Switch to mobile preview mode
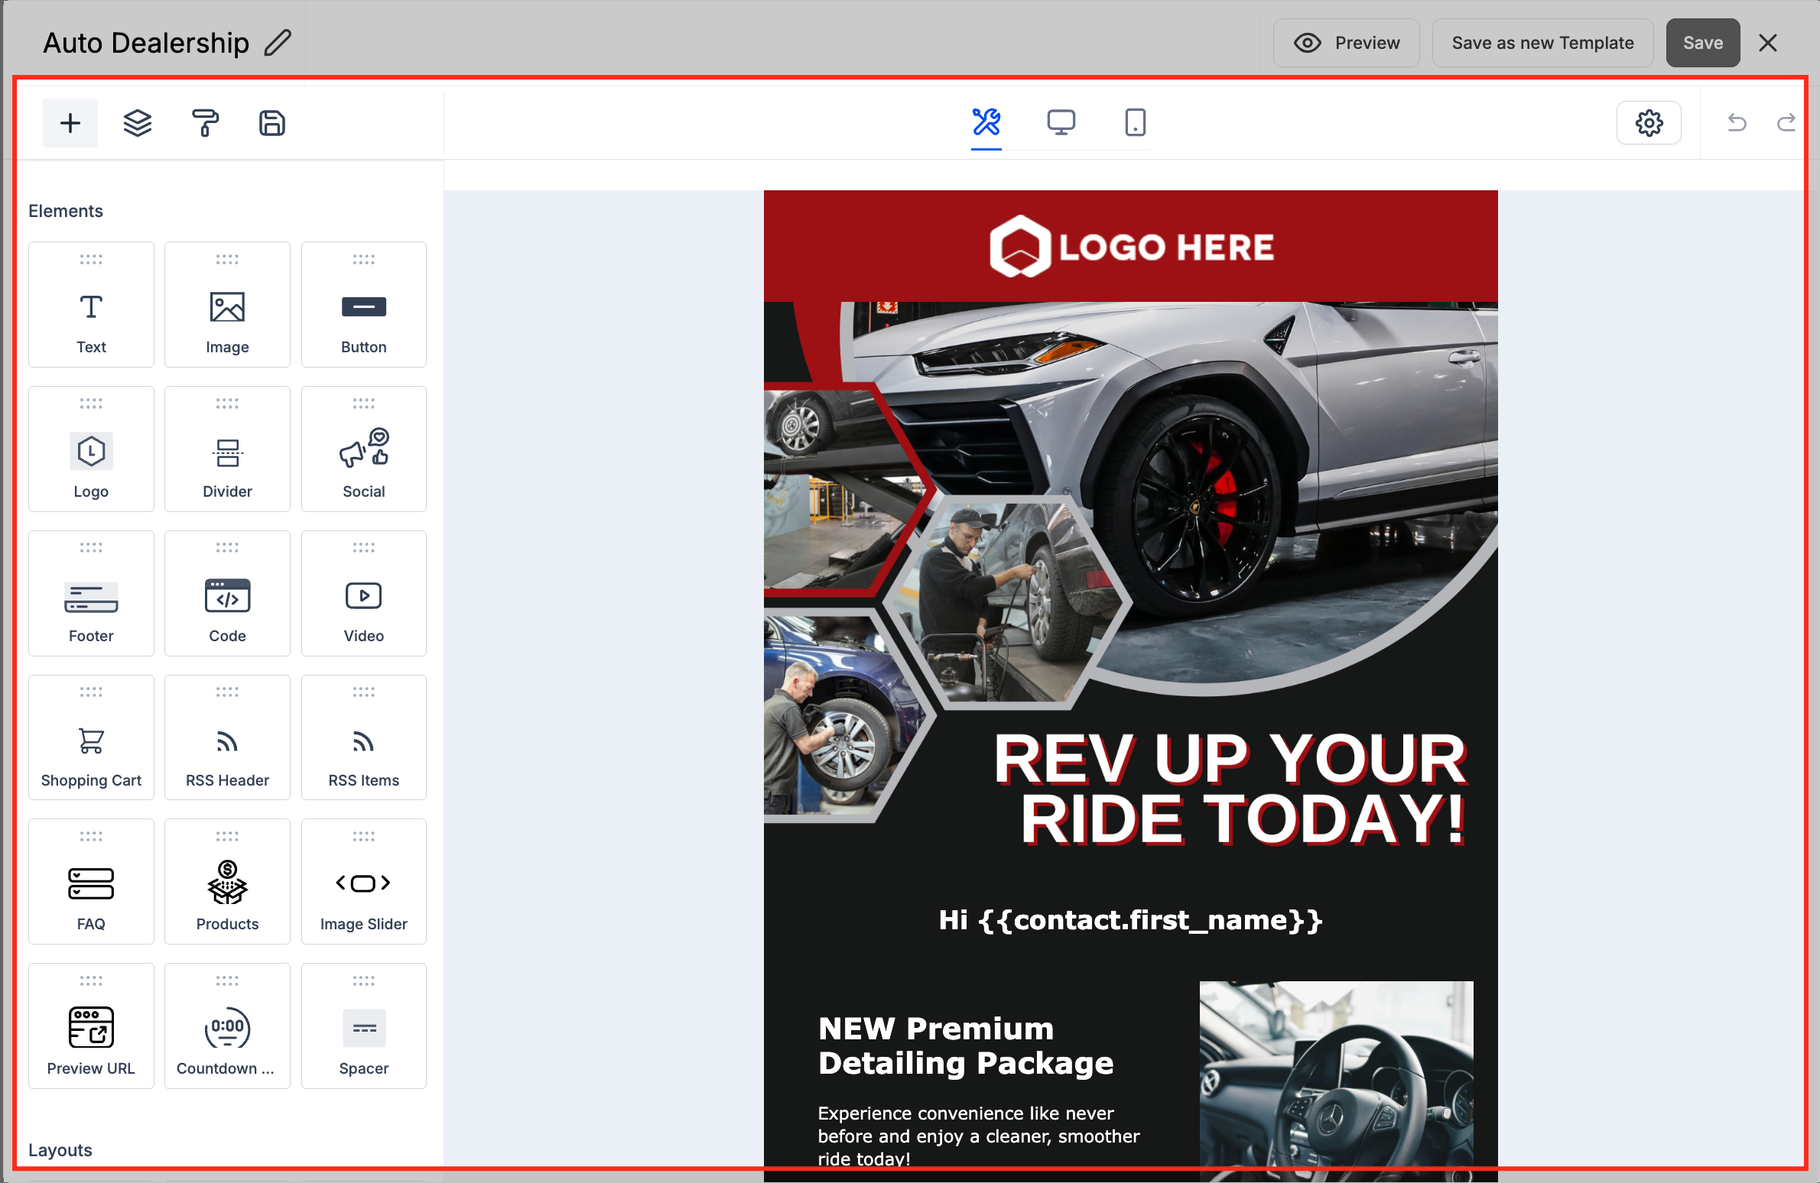The height and width of the screenshot is (1183, 1820). 1135,122
